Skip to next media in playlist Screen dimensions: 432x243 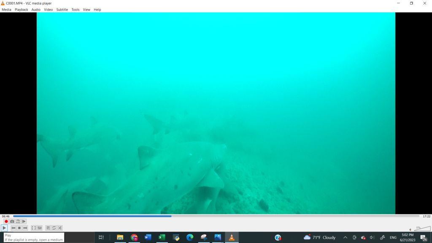click(x=25, y=228)
